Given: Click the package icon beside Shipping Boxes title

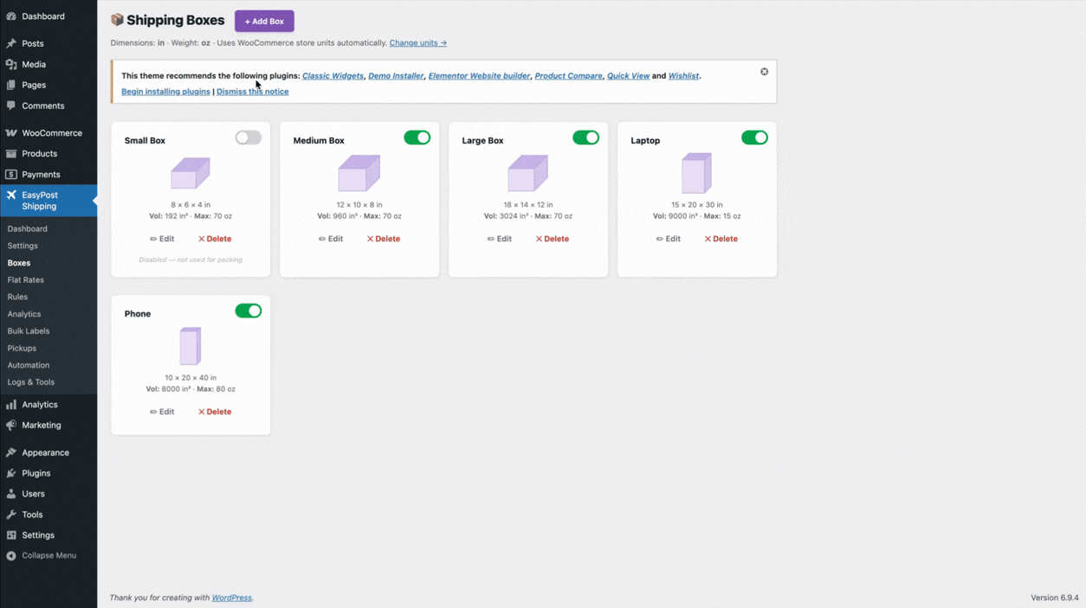Looking at the screenshot, I should tap(117, 20).
